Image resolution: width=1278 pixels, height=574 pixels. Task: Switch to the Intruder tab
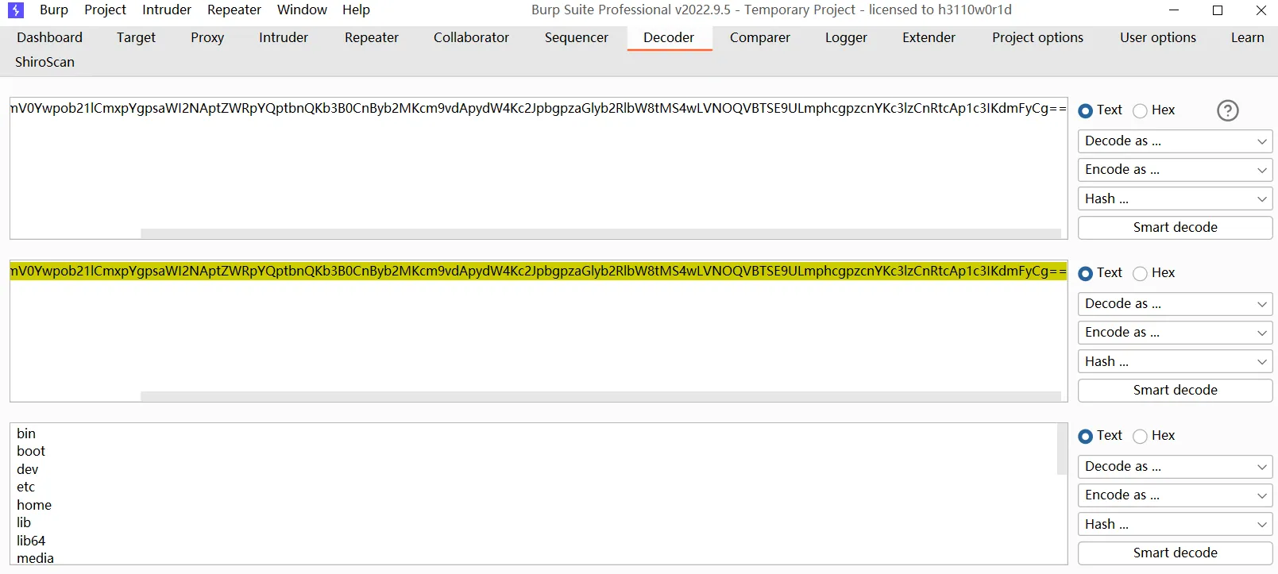pos(284,37)
